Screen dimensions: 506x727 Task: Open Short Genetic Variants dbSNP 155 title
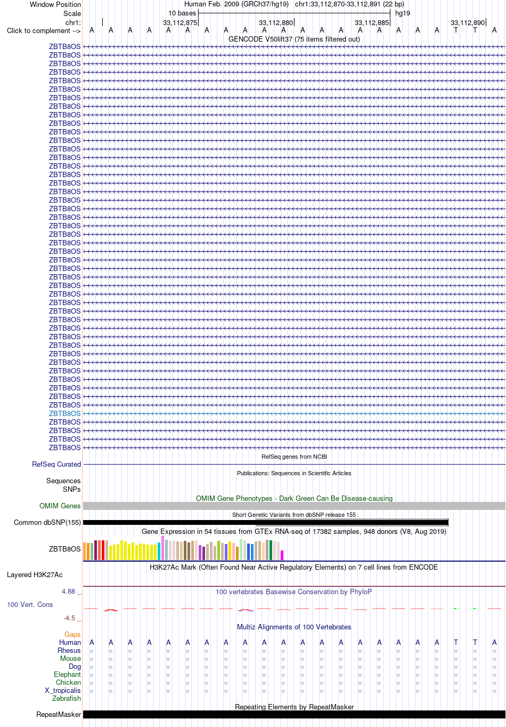pyautogui.click(x=294, y=515)
